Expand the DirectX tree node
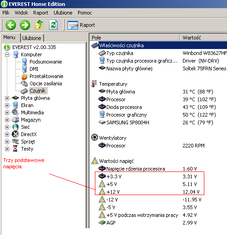 point(7,134)
